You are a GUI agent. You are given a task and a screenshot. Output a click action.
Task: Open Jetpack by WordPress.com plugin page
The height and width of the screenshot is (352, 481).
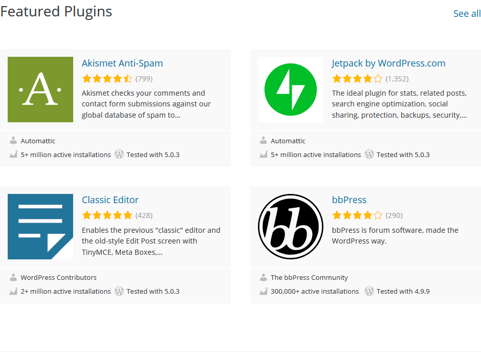point(389,63)
